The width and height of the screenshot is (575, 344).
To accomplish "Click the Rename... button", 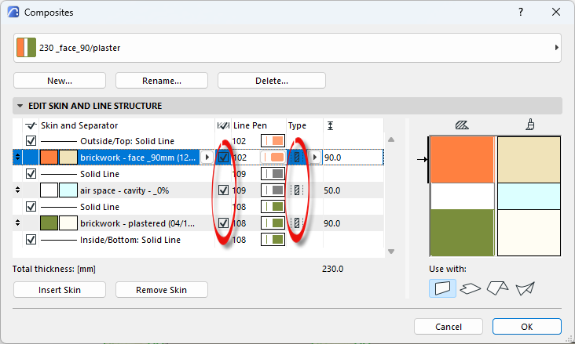I will [x=162, y=81].
